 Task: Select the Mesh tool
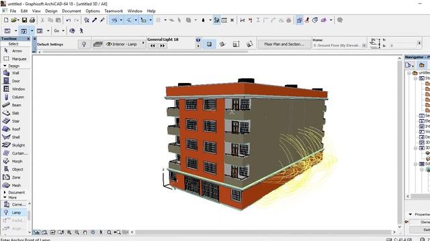click(x=15, y=185)
